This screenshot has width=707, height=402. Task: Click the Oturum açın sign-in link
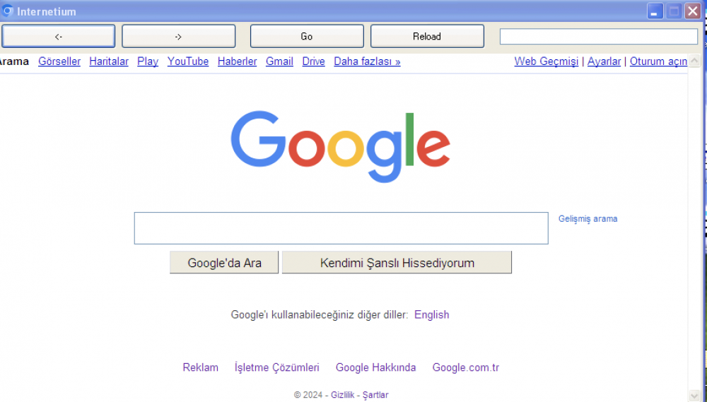tap(658, 61)
